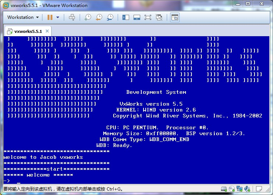This screenshot has width=273, height=195.
Task: Click the 'WDB Comm Type: WDB_COMM_END' line
Action: coord(144,139)
